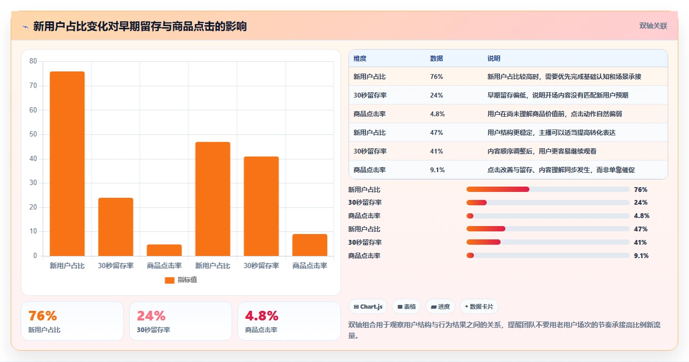This screenshot has width=689, height=362.
Task: Click the 双轴关联 label in the header
Action: click(x=653, y=26)
